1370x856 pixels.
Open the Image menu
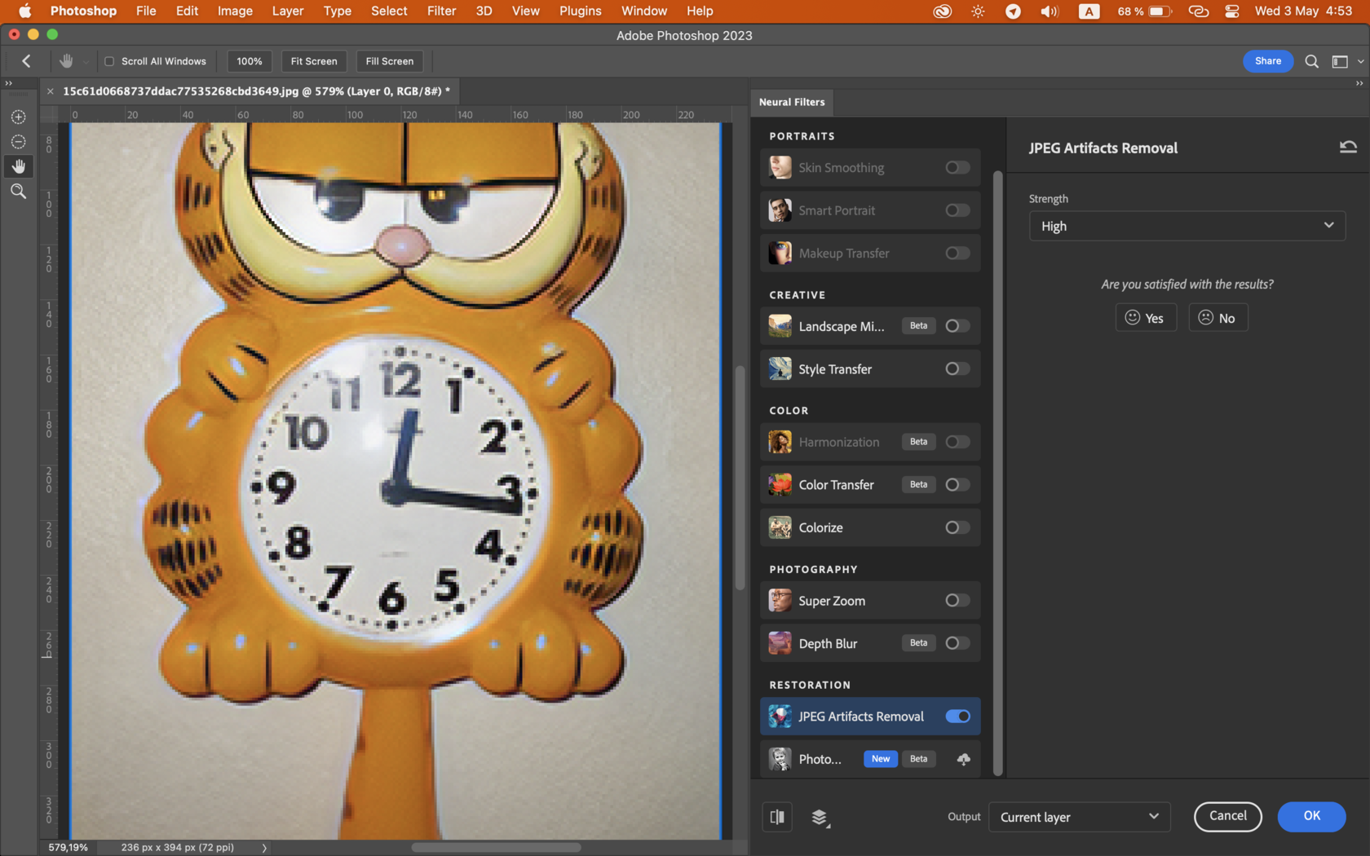(x=235, y=11)
